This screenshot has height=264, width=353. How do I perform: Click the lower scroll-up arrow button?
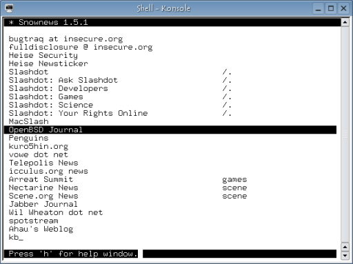coord(345,247)
